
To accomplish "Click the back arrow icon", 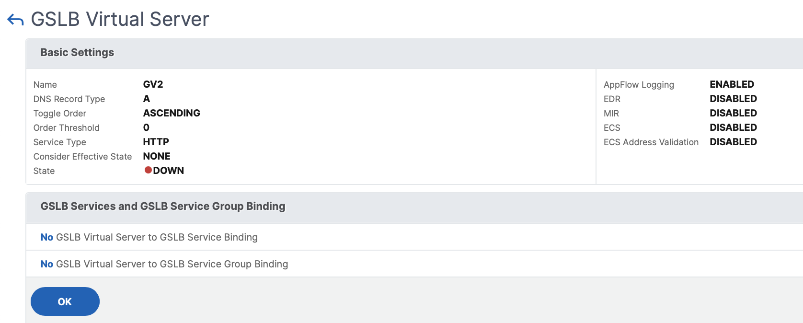I will pyautogui.click(x=15, y=20).
